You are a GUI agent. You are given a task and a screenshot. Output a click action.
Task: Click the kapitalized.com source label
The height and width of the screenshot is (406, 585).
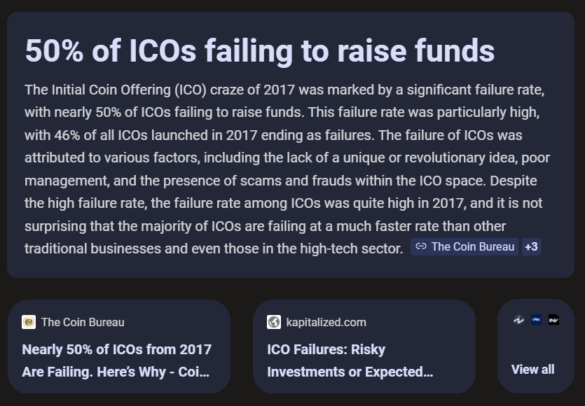click(x=326, y=322)
